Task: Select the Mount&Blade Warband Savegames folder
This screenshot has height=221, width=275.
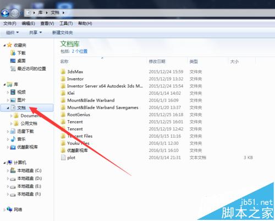Action: click(103, 107)
